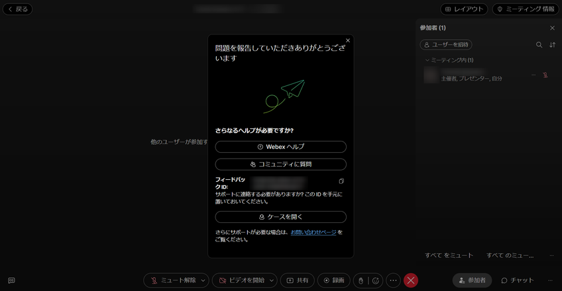Open the チャット chat panel
Viewport: 562px width, 291px height.
click(517, 280)
